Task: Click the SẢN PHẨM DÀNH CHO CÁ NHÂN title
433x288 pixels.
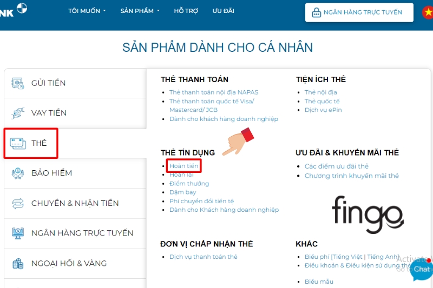Action: tap(218, 48)
